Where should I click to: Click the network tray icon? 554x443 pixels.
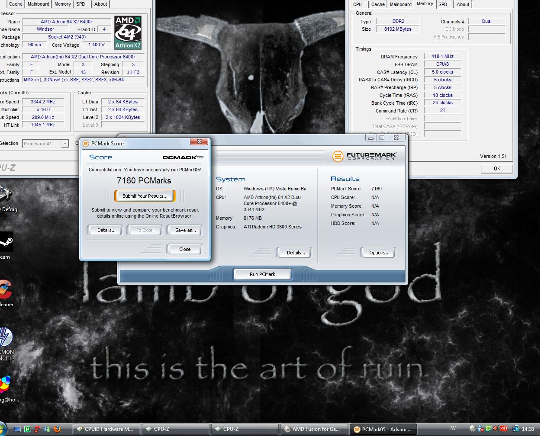[516, 429]
